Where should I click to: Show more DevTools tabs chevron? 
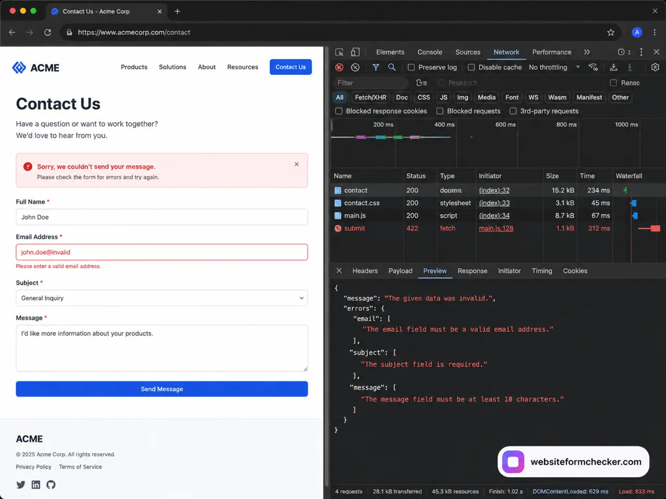tap(587, 52)
